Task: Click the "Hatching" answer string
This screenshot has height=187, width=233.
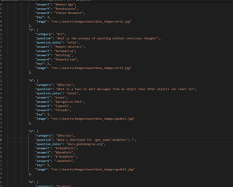Action: pos(63,55)
